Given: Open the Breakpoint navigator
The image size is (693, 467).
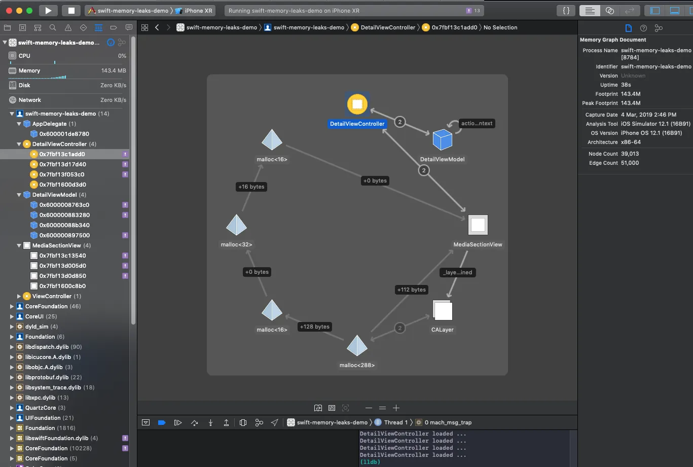Looking at the screenshot, I should click(x=114, y=27).
